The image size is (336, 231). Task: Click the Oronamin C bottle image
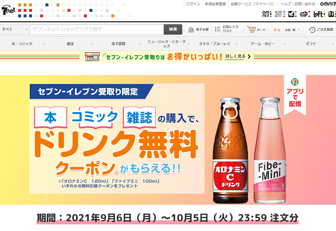[x=230, y=150]
